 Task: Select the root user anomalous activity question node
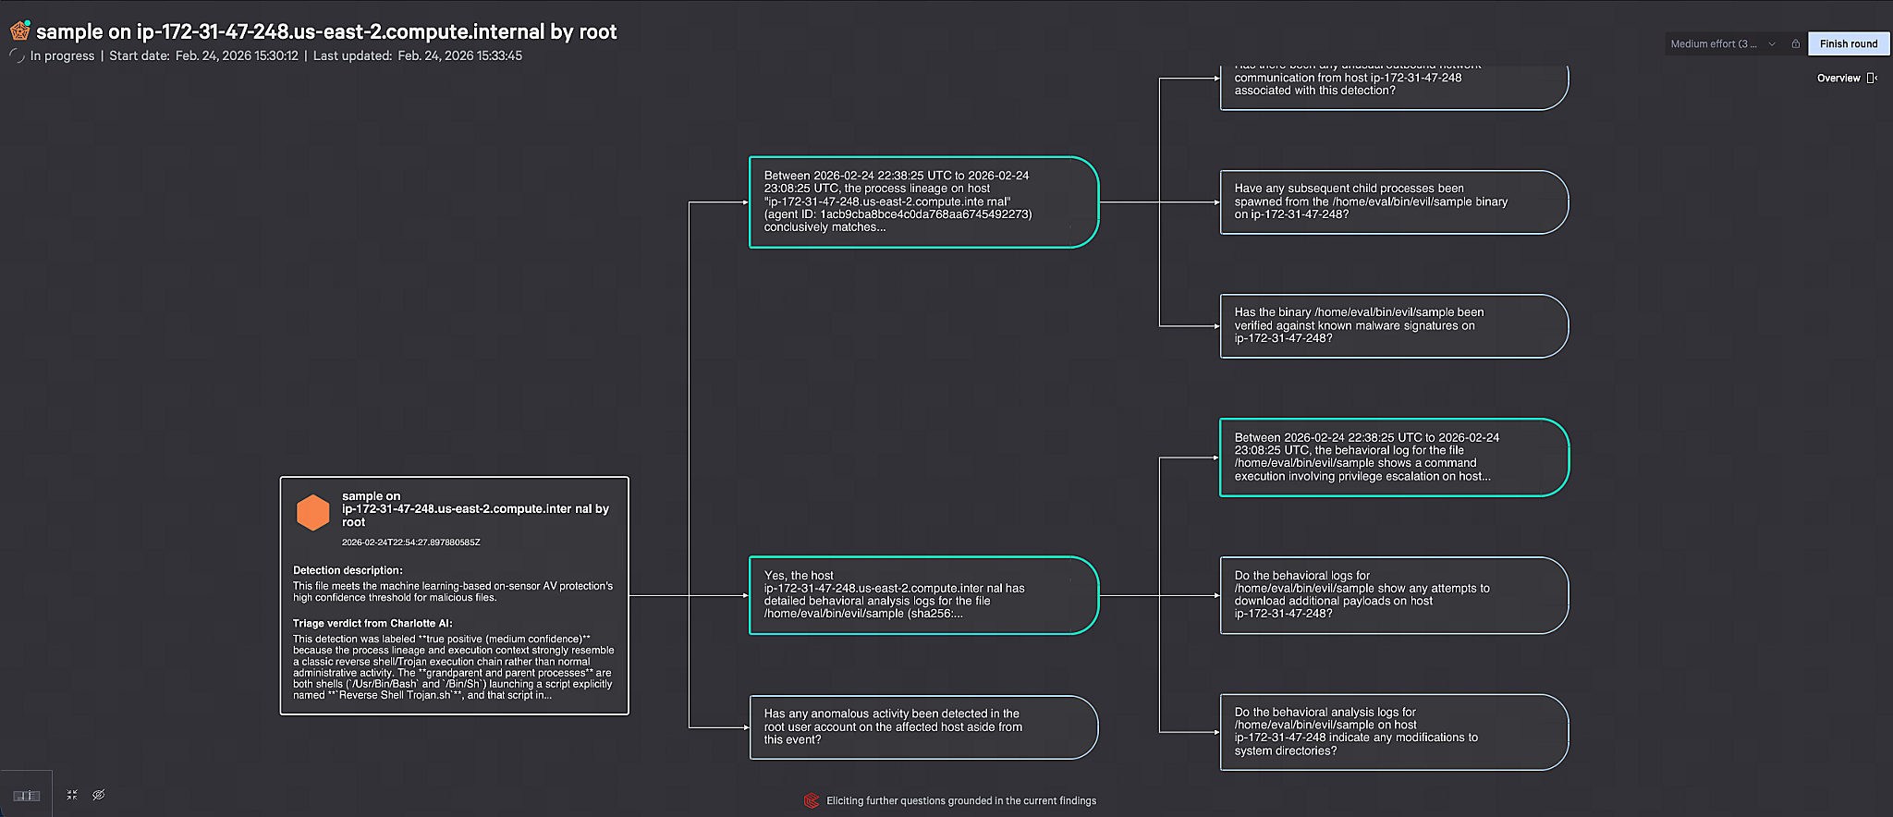point(922,727)
